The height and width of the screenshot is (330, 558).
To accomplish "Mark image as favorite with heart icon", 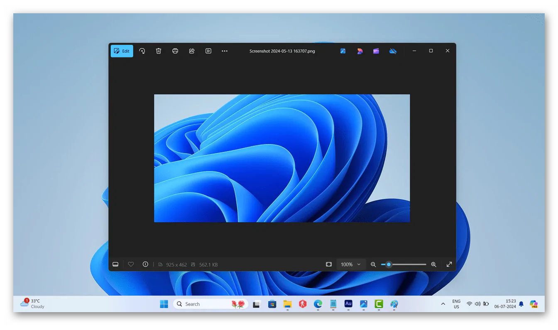I will [131, 264].
